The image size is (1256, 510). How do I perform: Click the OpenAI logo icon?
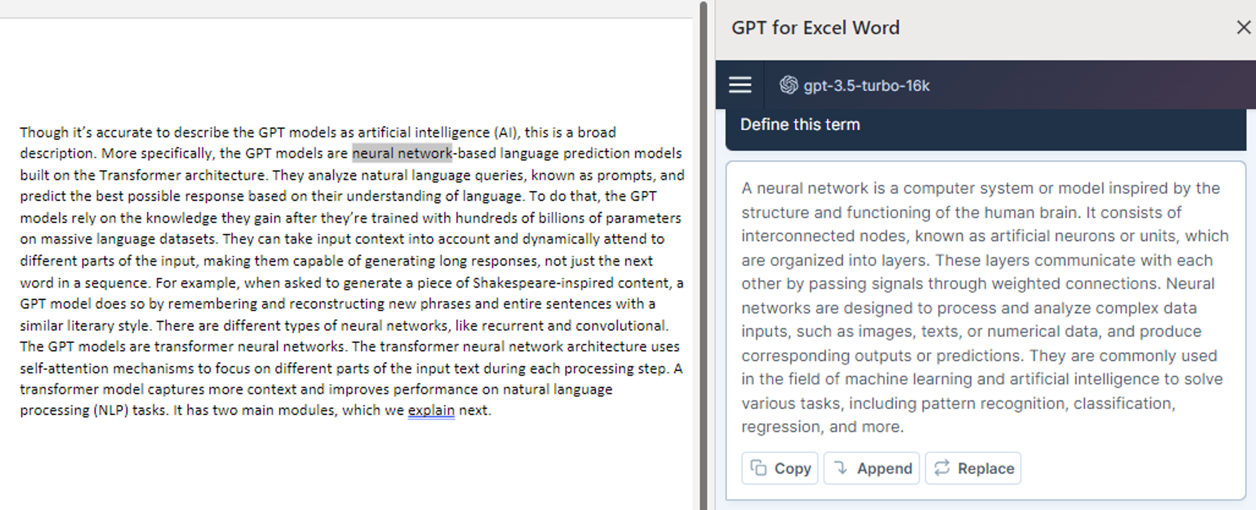point(789,85)
